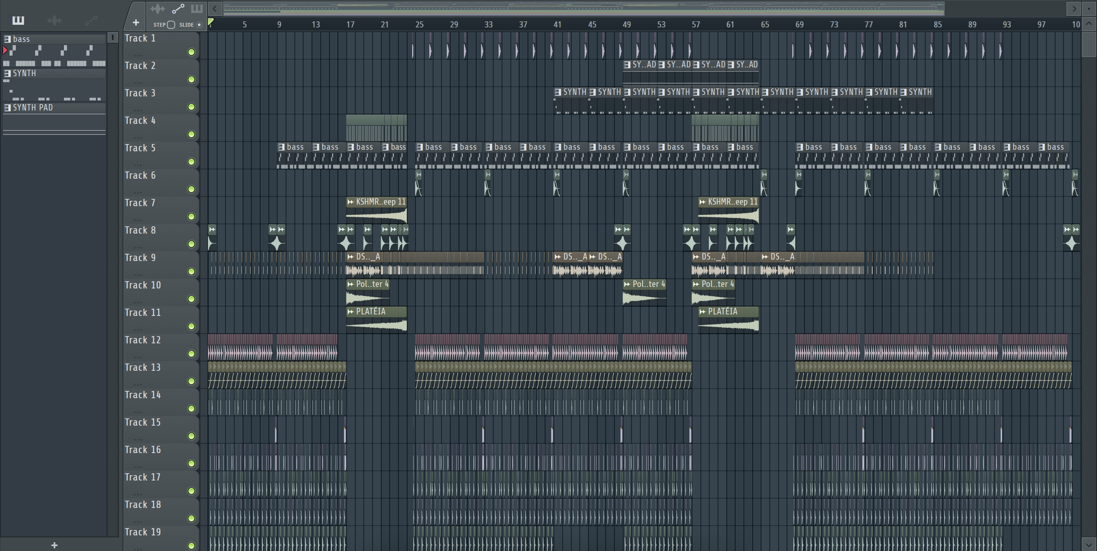Image resolution: width=1097 pixels, height=551 pixels.
Task: Select the automation clip icon in playlist header
Action: [178, 8]
